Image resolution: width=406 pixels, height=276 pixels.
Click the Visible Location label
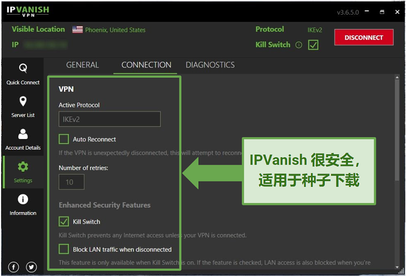tap(38, 29)
